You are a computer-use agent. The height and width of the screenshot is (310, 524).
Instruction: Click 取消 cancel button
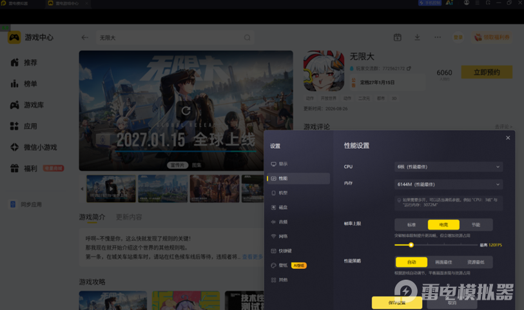point(452,303)
